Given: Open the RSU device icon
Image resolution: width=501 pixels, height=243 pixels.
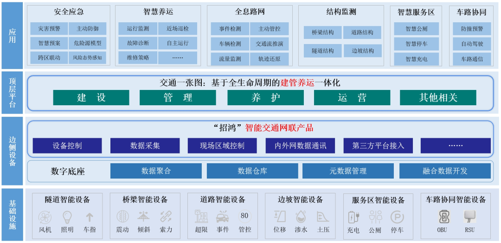Looking at the screenshot, I should click(469, 217).
